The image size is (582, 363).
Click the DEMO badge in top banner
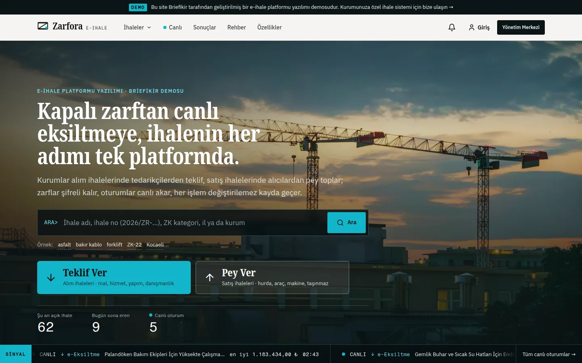[x=138, y=7]
